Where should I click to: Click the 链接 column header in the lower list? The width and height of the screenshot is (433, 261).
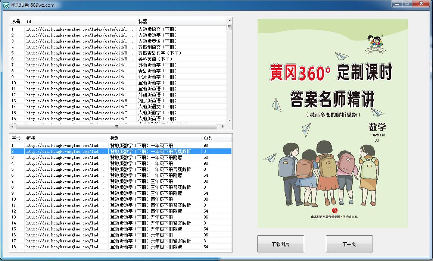[x=66, y=138]
